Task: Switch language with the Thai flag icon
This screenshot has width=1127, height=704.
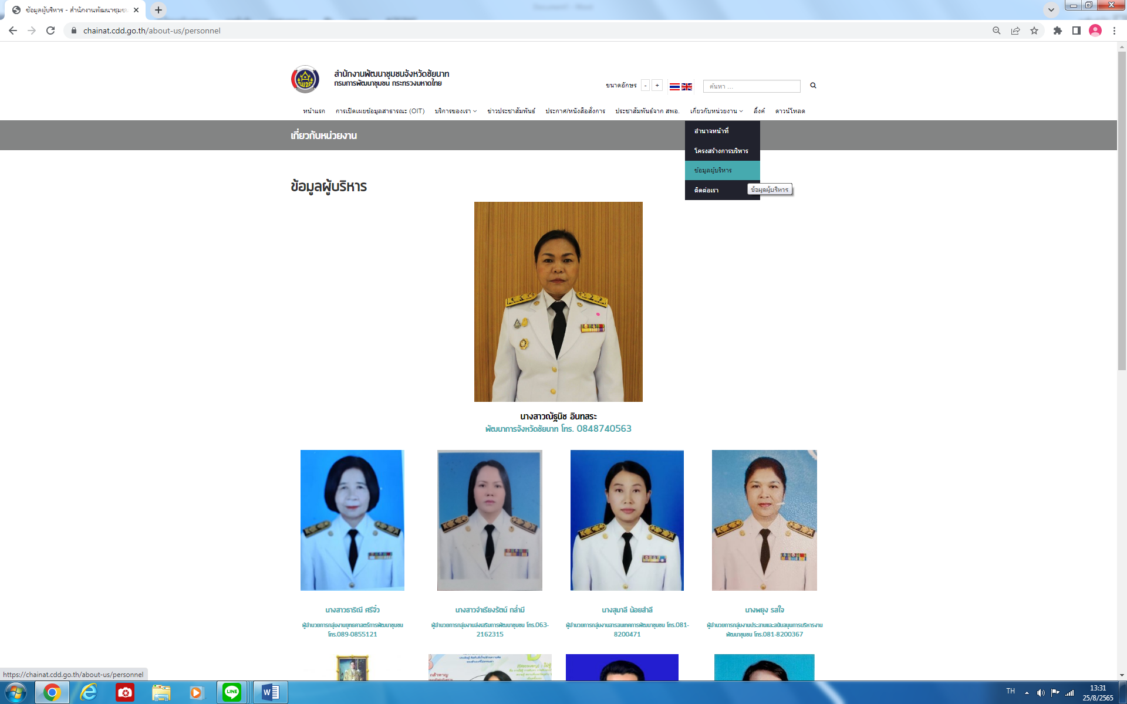Action: [x=674, y=86]
